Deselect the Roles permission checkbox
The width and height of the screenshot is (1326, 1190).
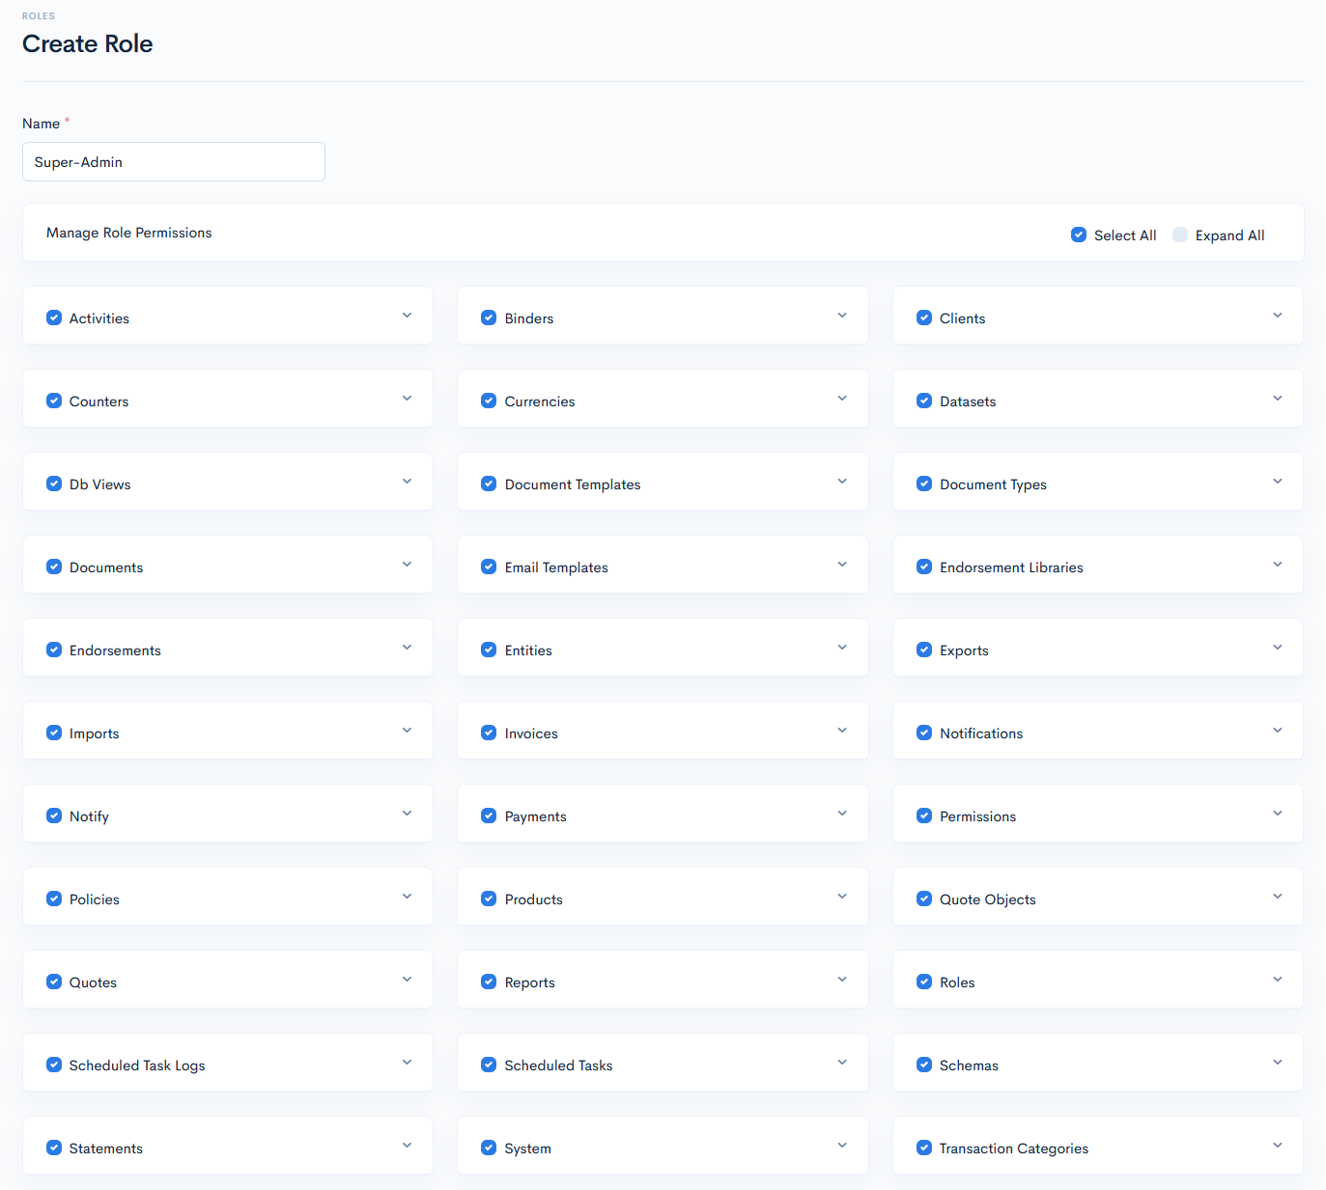(924, 982)
